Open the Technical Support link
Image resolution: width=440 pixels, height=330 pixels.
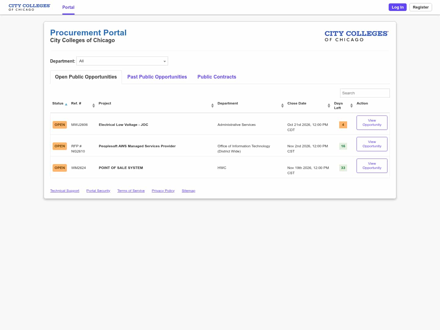click(65, 191)
